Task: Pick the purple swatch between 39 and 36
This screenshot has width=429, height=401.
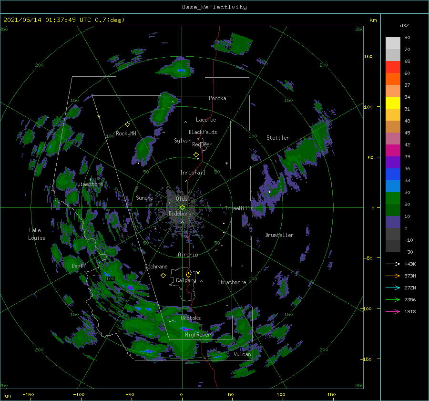Action: click(393, 162)
